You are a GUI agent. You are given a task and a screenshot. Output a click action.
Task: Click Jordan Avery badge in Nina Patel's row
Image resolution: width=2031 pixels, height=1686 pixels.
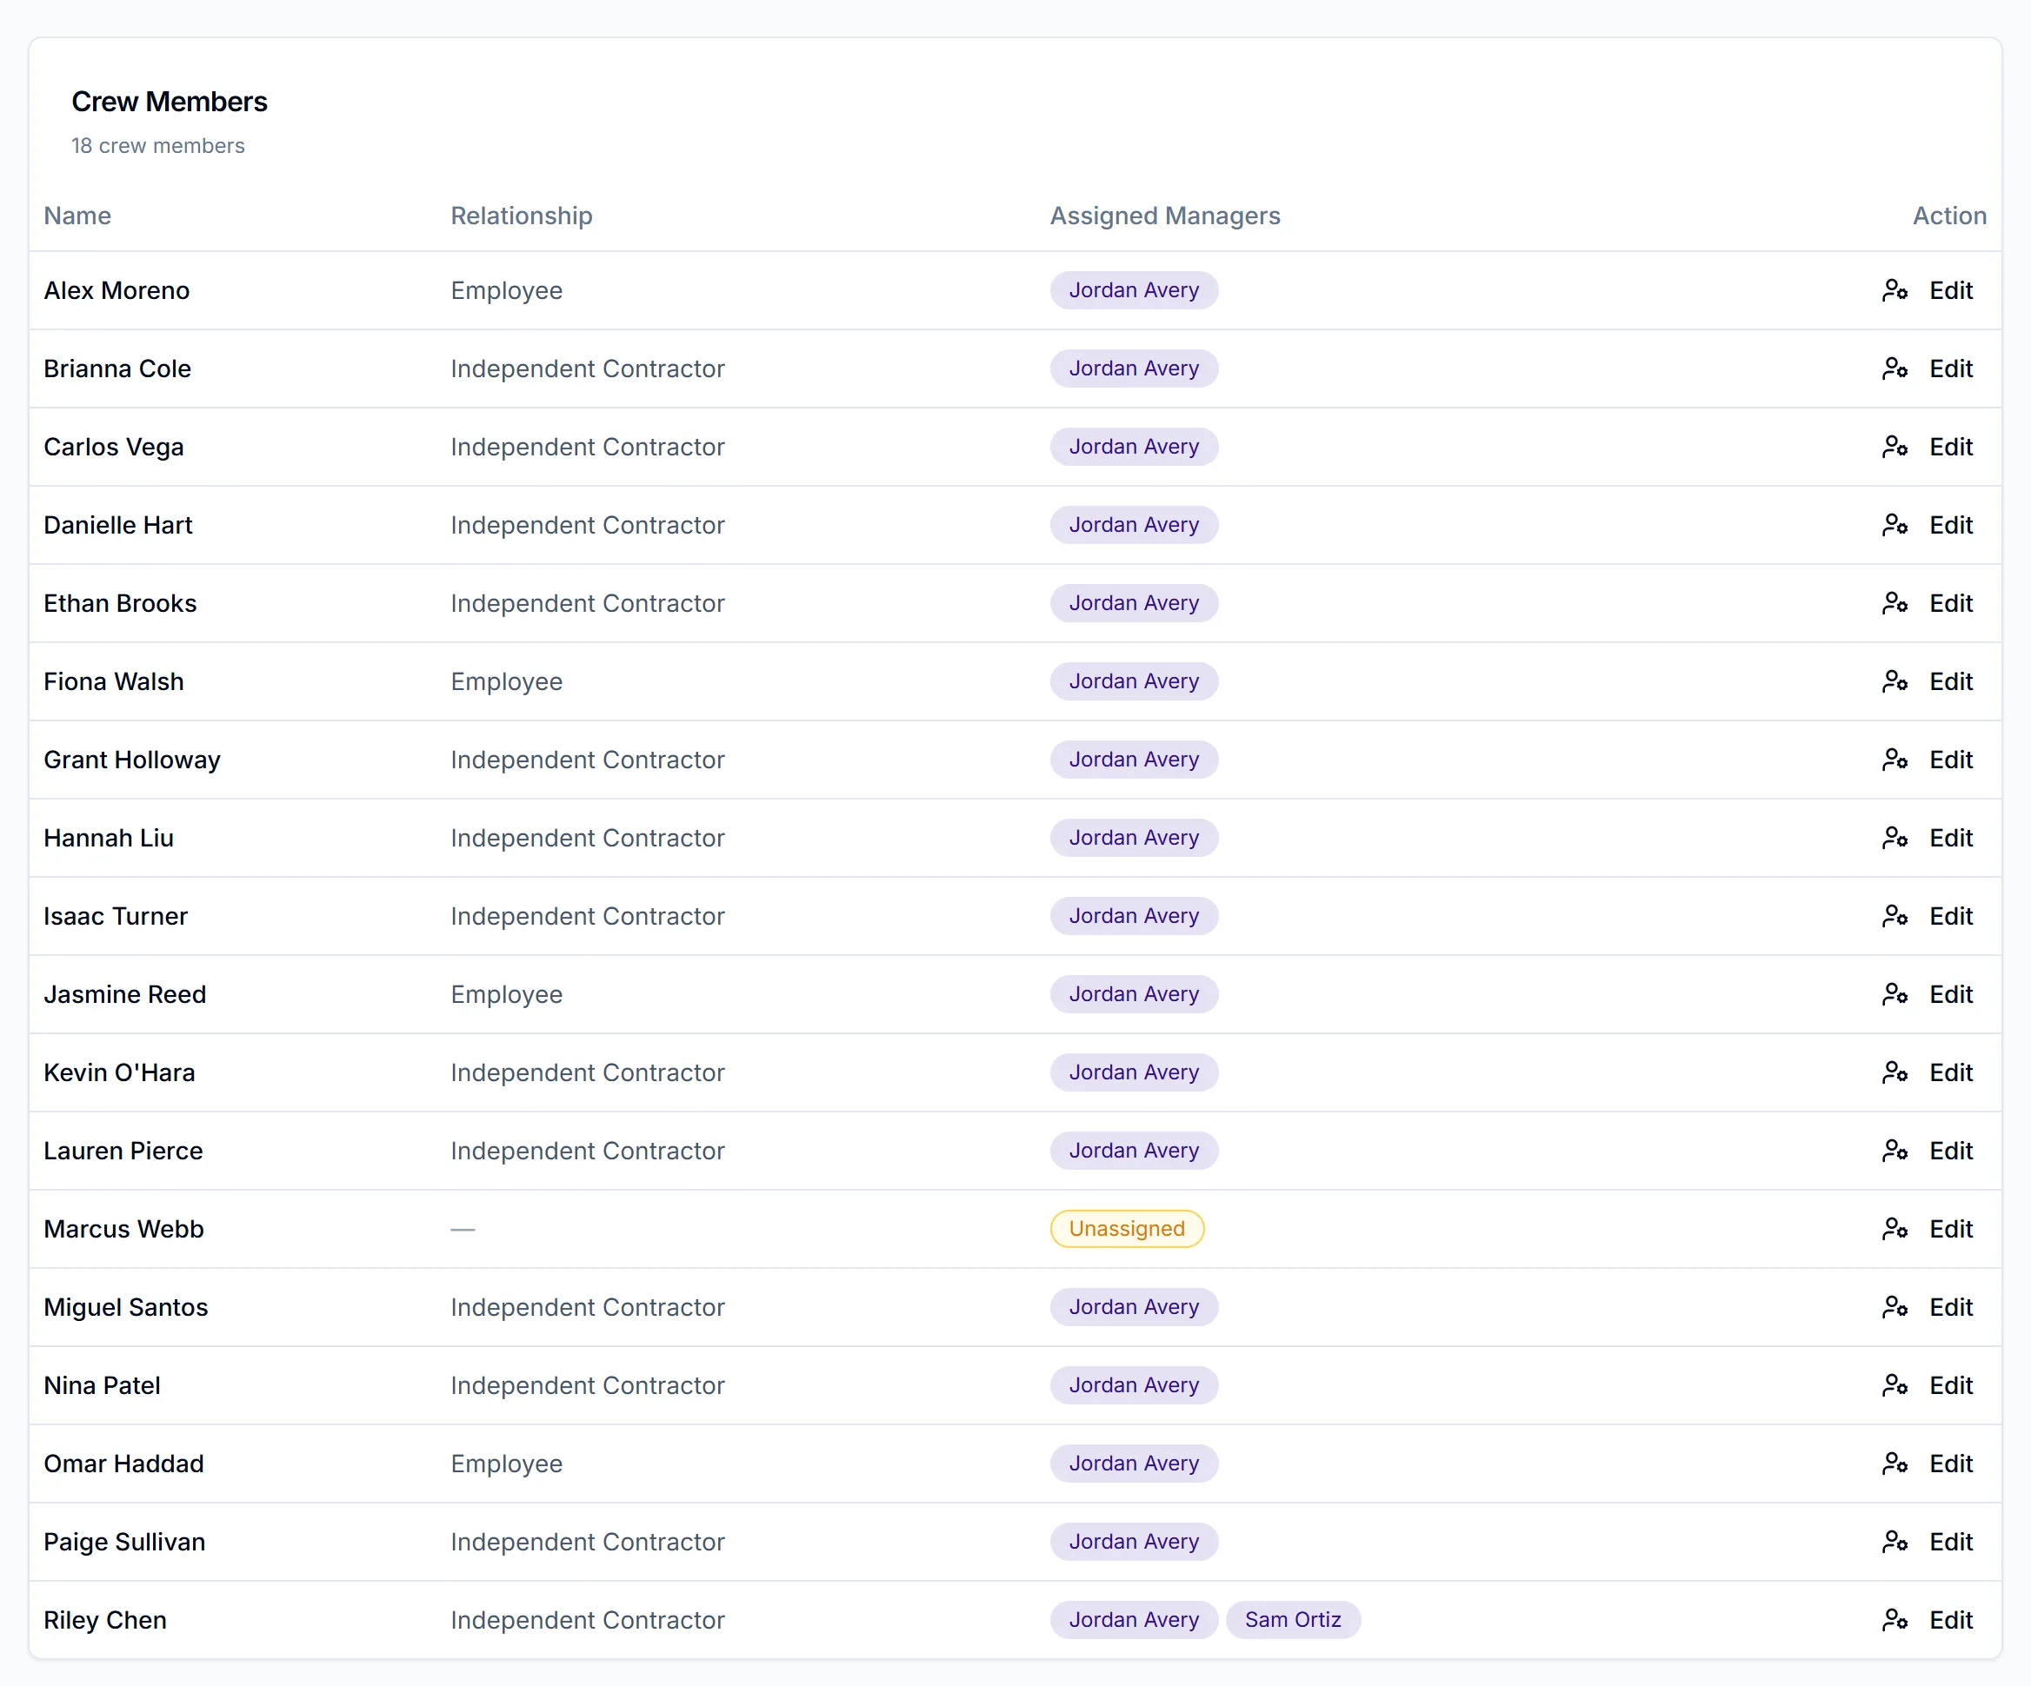coord(1134,1386)
